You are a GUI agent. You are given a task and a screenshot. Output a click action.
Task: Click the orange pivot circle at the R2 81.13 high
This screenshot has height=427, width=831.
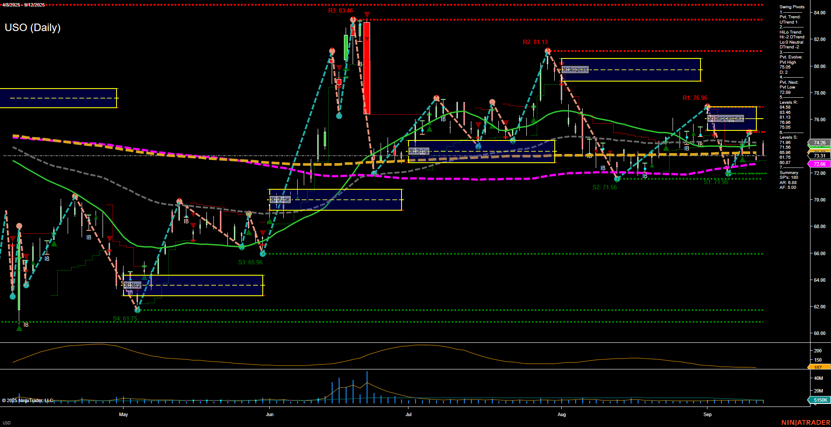548,51
